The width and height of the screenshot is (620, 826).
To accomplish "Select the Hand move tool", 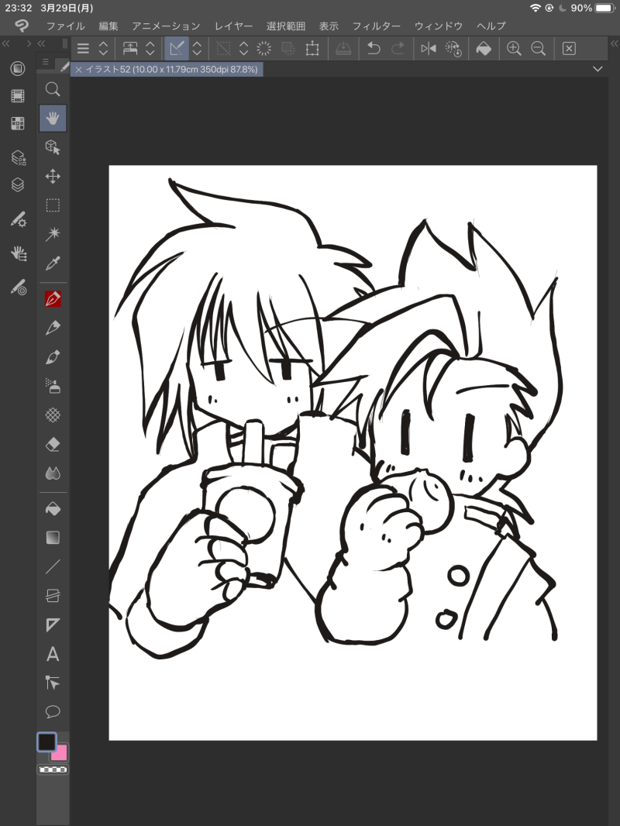I will pyautogui.click(x=53, y=118).
